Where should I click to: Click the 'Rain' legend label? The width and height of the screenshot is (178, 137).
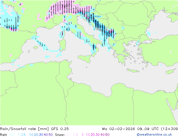pos(4,135)
